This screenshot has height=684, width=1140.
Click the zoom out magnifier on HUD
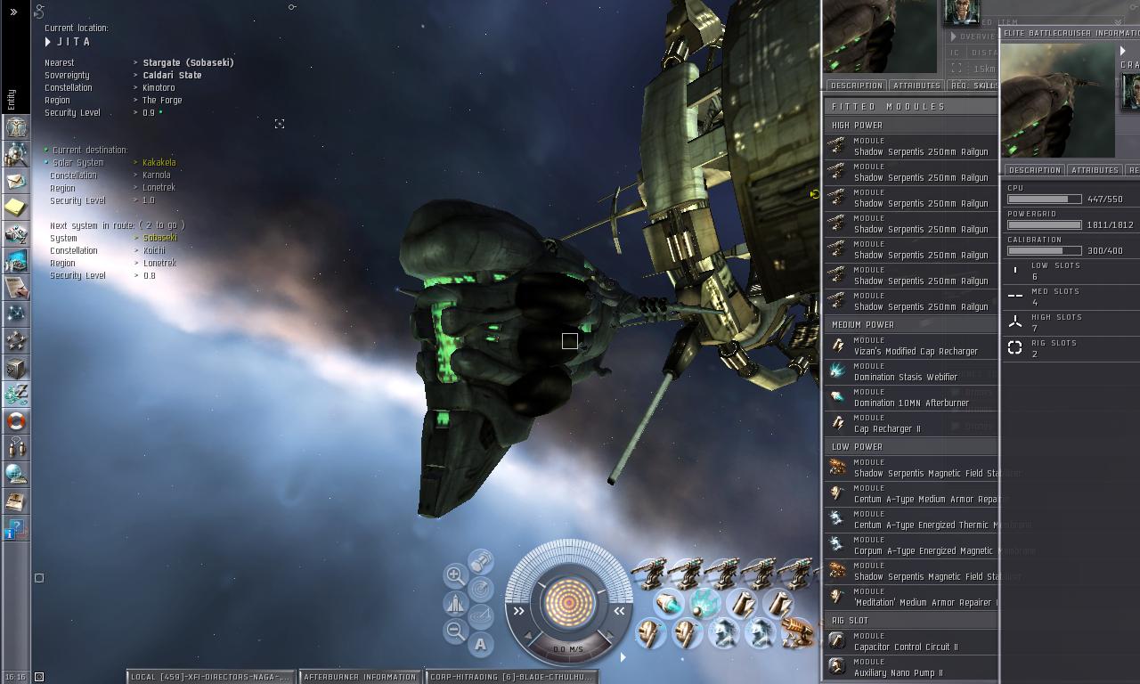point(454,631)
